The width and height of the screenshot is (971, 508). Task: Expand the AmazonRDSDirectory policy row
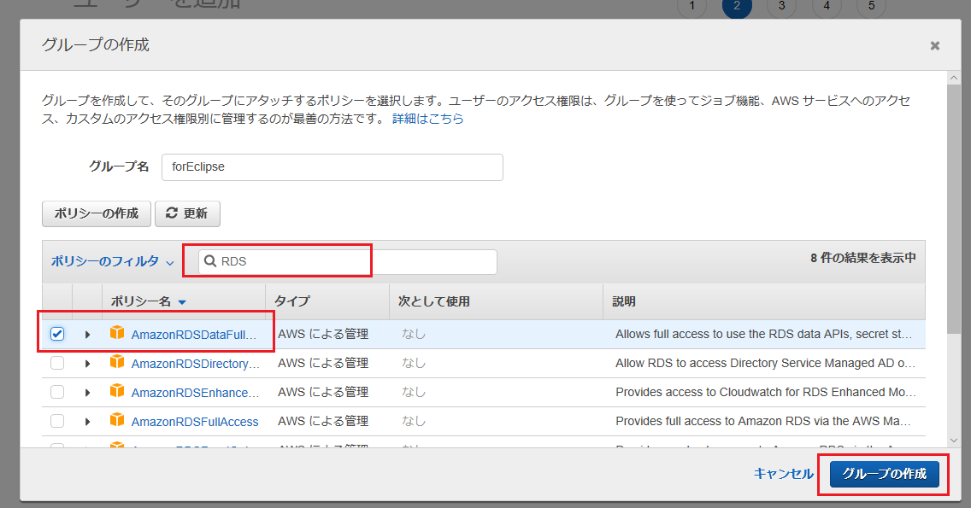click(x=87, y=364)
